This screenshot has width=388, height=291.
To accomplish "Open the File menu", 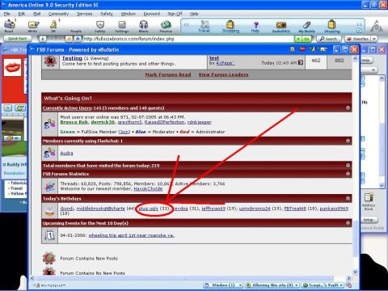I will [6, 14].
